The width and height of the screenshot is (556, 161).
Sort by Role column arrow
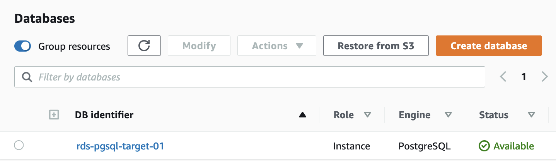pos(367,115)
